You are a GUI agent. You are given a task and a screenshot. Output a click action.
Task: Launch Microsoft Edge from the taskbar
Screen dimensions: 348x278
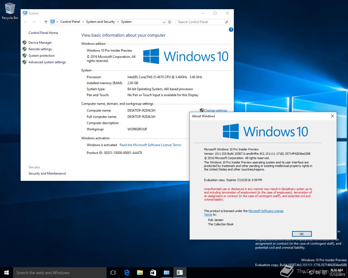point(126,273)
